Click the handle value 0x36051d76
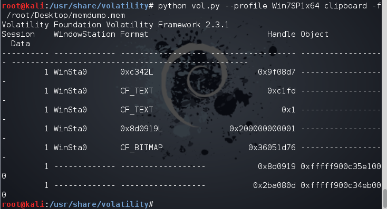Viewport: 387px width, 209px height. [x=272, y=148]
